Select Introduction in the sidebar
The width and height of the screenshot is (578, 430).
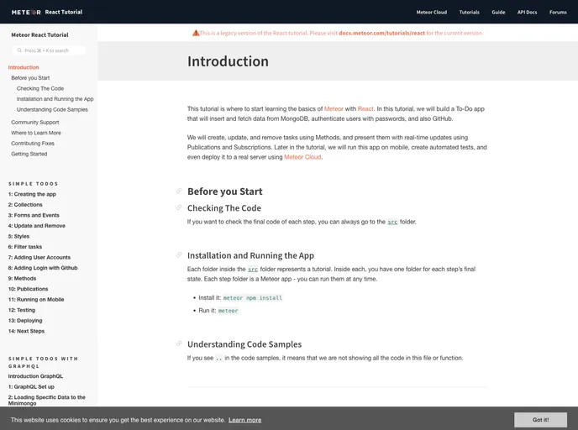(x=24, y=67)
